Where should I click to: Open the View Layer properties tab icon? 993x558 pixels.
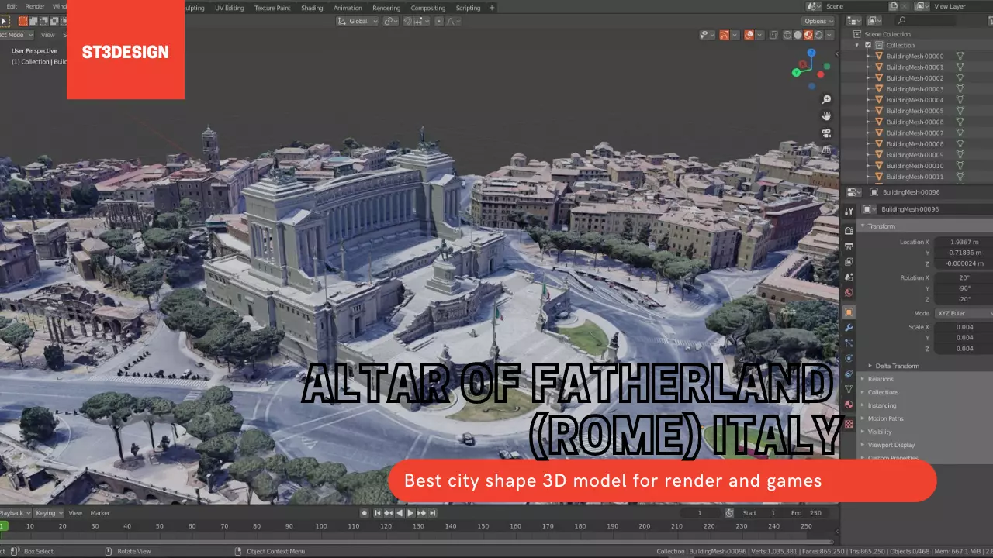[x=849, y=262]
